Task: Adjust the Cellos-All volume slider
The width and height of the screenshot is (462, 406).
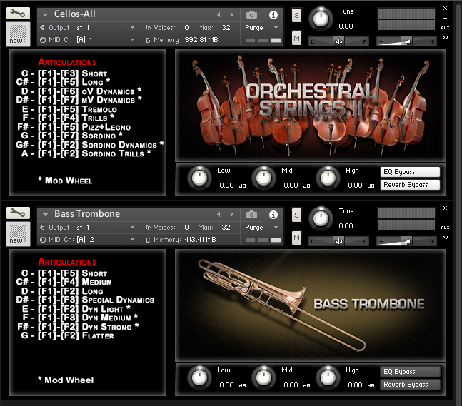Action: 406,41
